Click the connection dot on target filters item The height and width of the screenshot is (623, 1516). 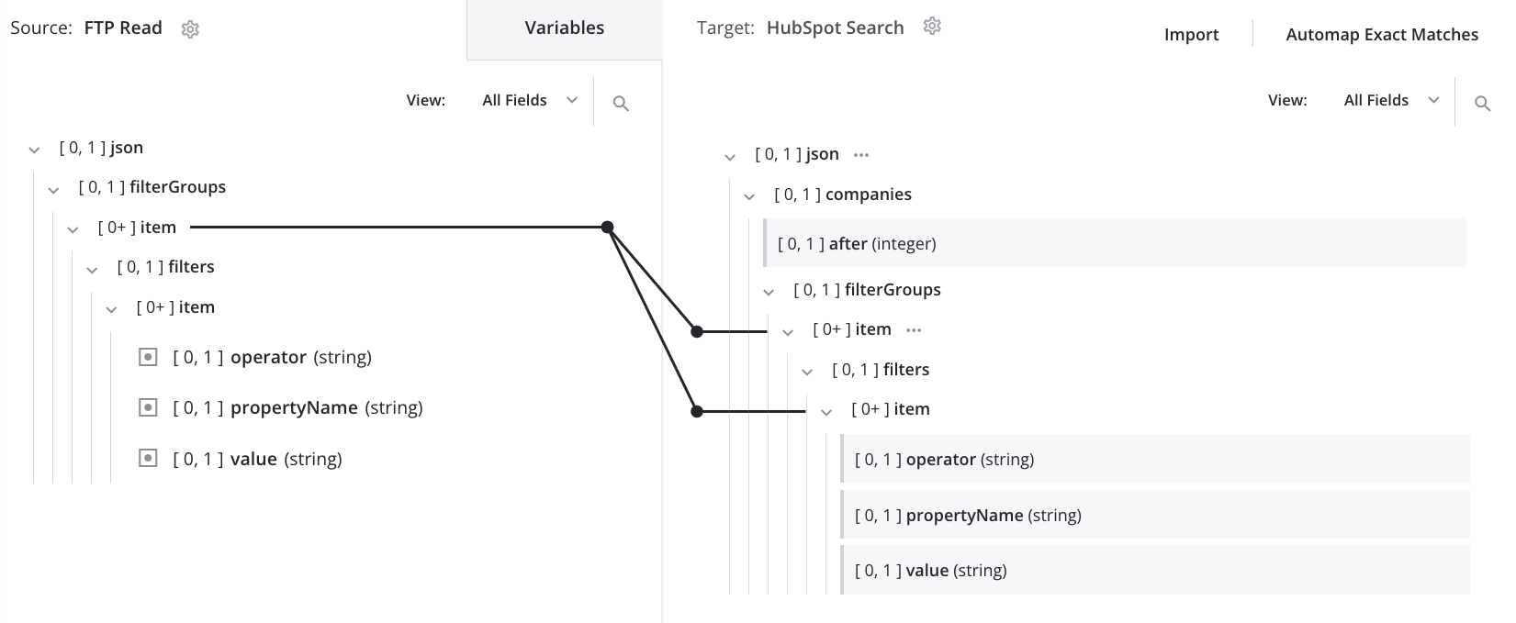(x=697, y=411)
